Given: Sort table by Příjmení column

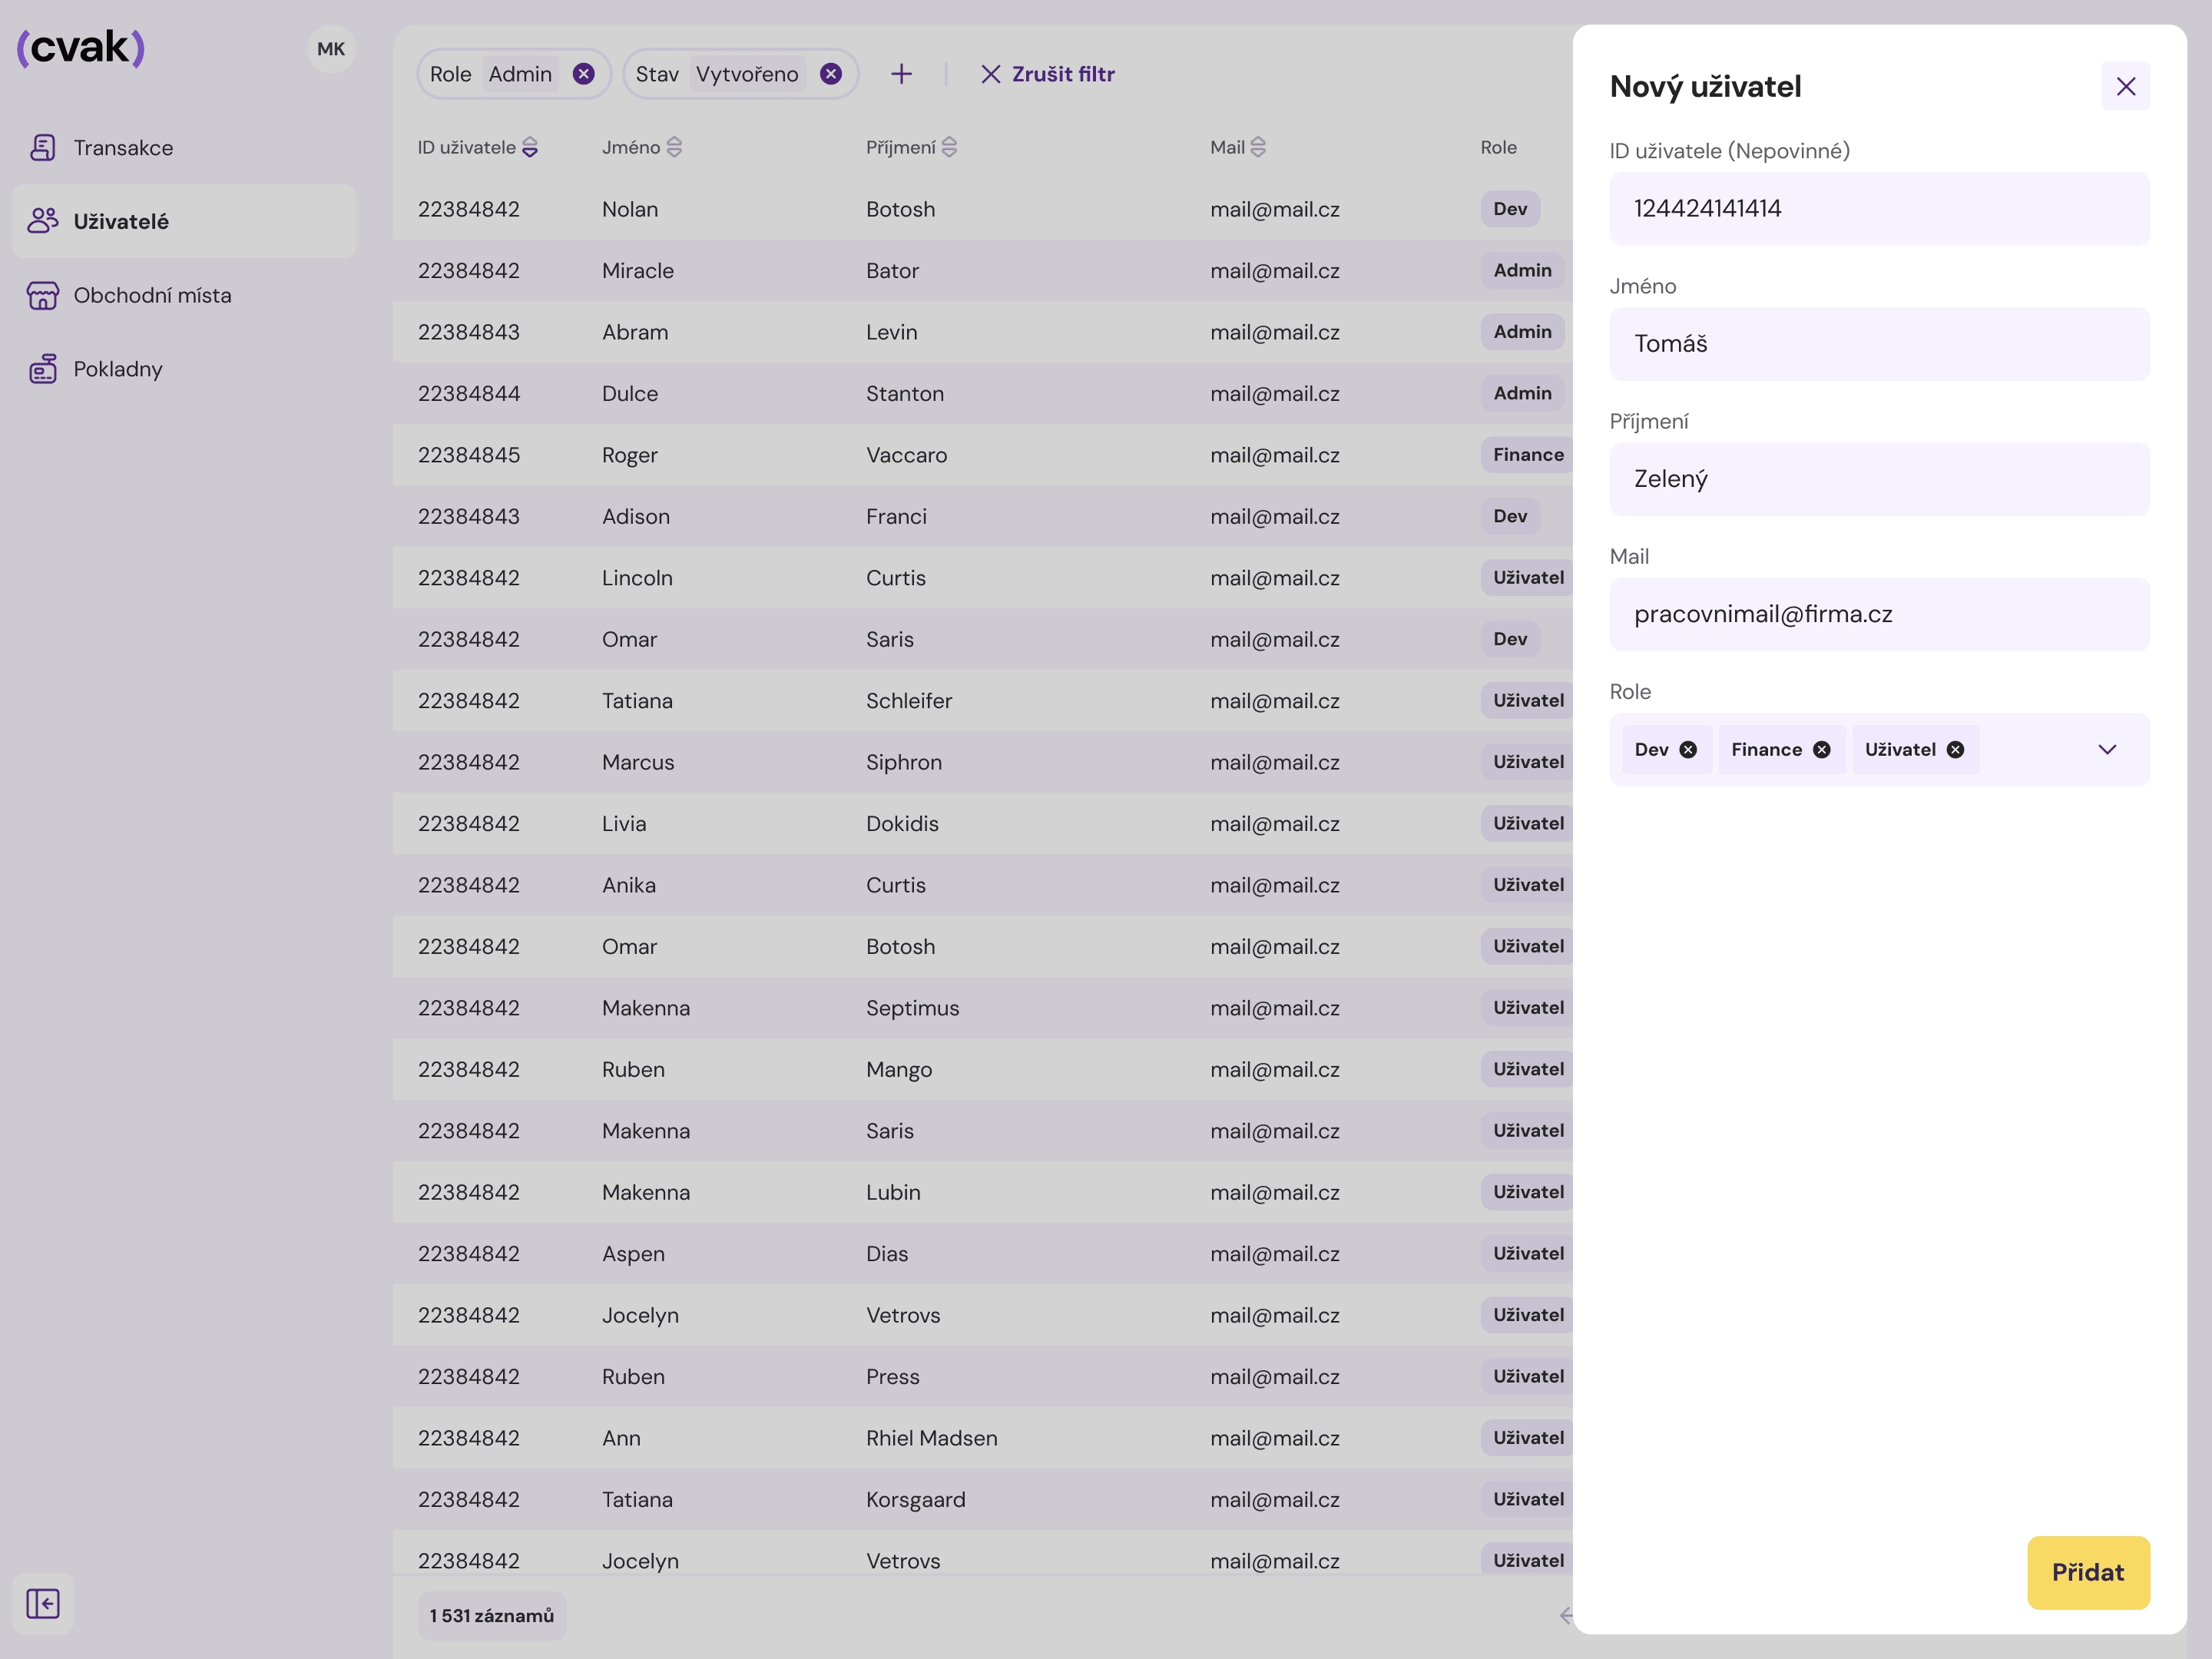Looking at the screenshot, I should point(949,148).
